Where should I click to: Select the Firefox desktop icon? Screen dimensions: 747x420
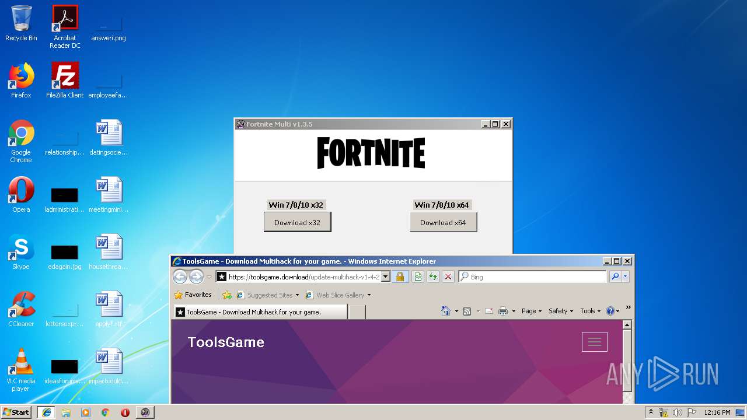(21, 80)
